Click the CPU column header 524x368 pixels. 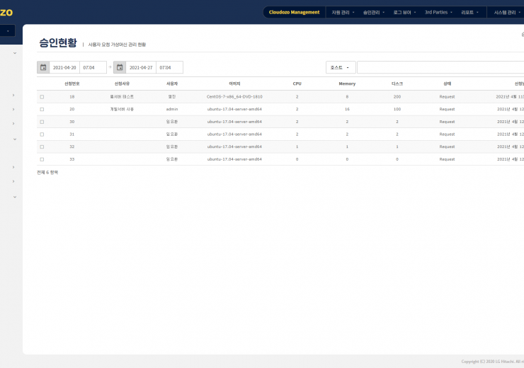pyautogui.click(x=297, y=84)
